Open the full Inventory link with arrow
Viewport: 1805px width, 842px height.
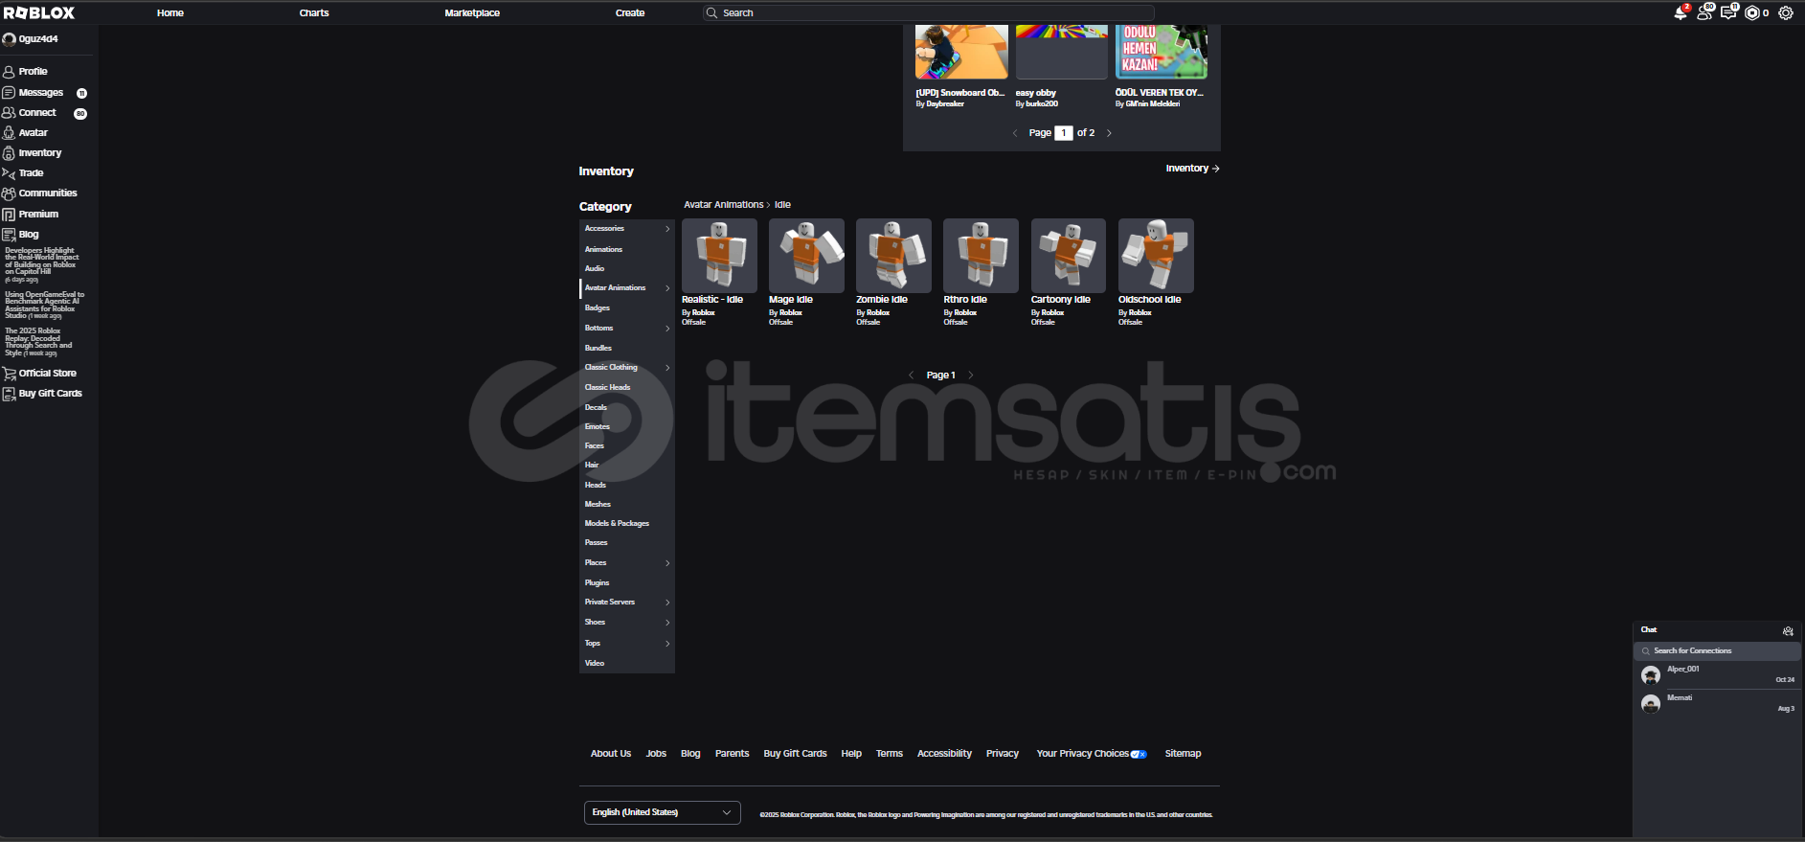tap(1192, 169)
